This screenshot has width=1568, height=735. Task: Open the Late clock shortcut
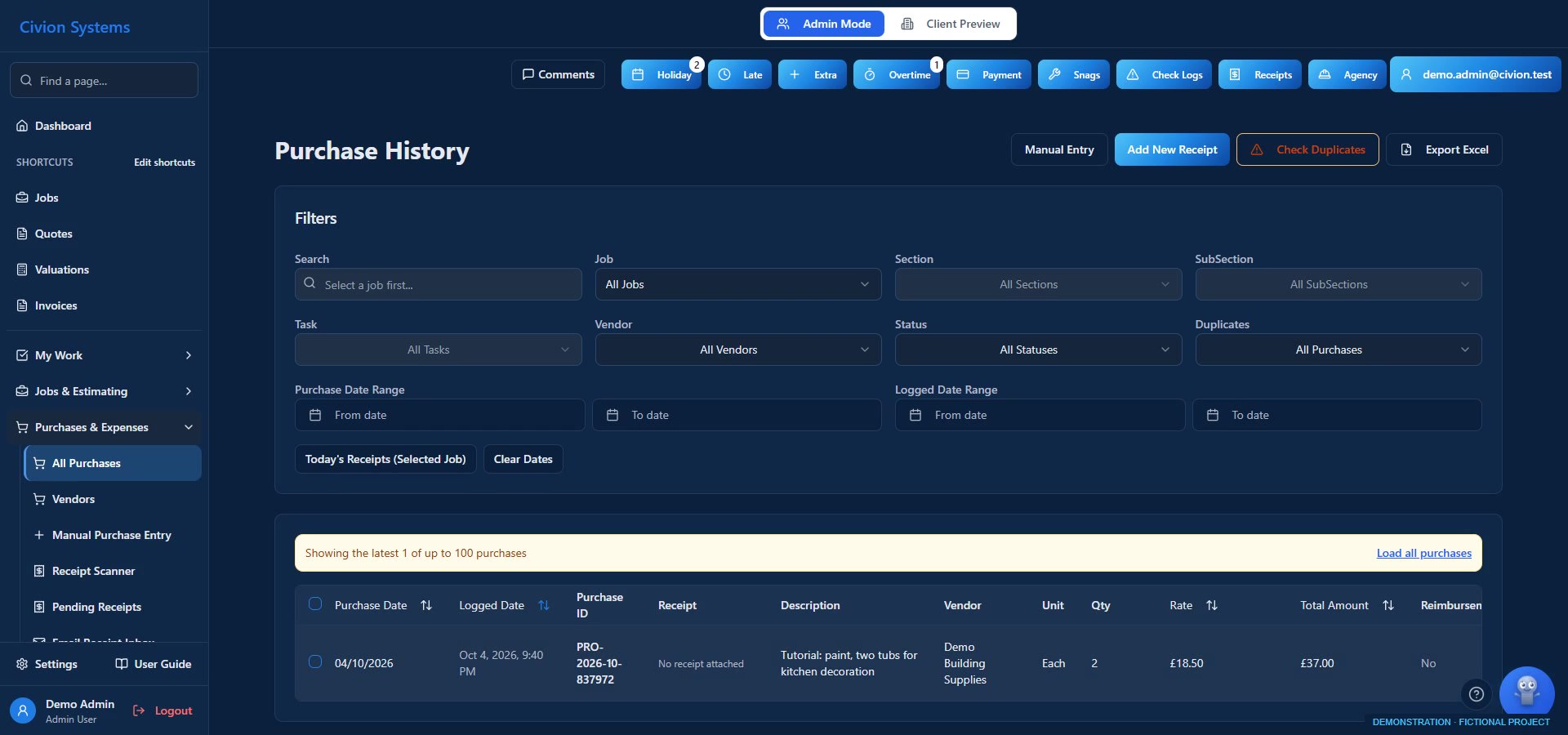pos(740,74)
